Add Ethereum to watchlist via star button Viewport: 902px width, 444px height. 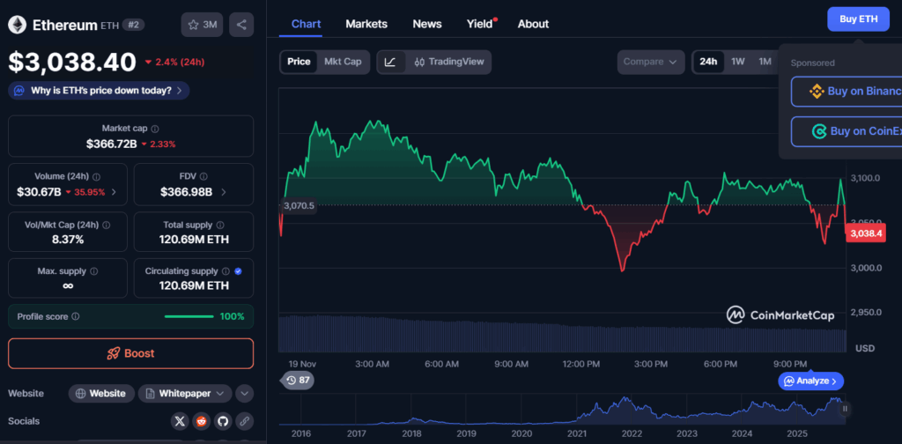click(203, 25)
